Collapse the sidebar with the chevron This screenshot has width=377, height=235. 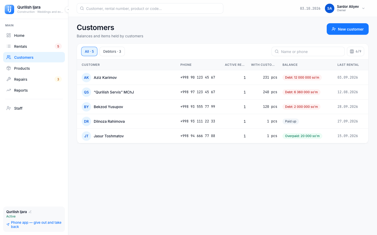click(x=68, y=9)
